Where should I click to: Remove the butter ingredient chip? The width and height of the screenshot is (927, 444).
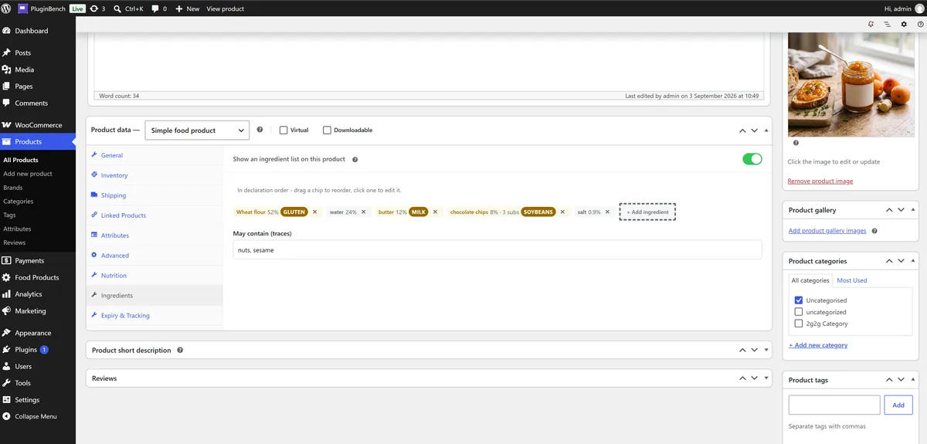click(x=435, y=212)
